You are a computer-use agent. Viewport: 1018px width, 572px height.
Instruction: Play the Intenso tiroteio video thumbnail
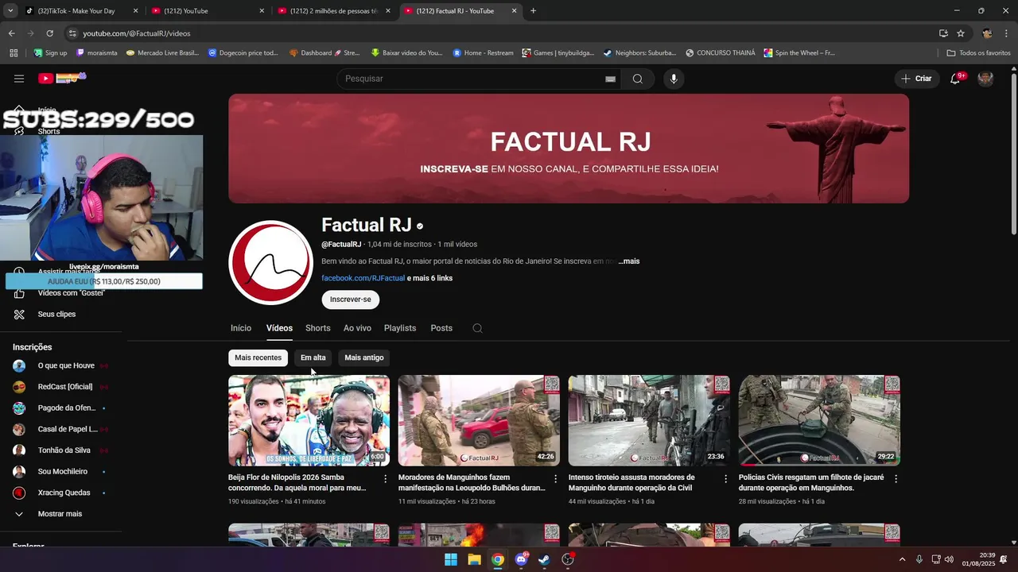pyautogui.click(x=649, y=420)
